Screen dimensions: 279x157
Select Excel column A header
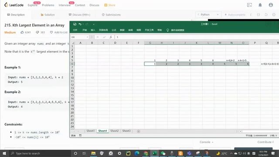[80, 43]
